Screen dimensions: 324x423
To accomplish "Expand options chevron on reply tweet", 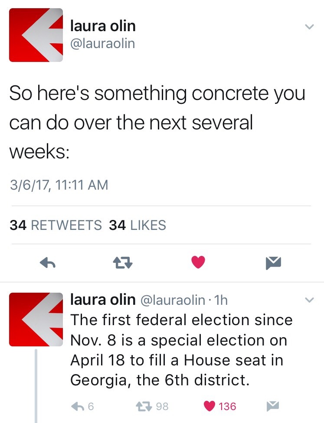I will click(x=309, y=300).
